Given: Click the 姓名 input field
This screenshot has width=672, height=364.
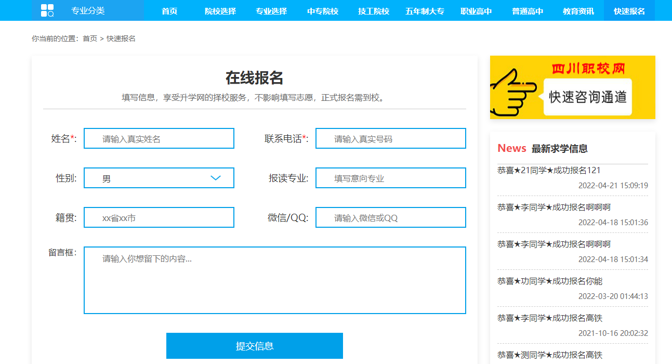Looking at the screenshot, I should (x=159, y=138).
